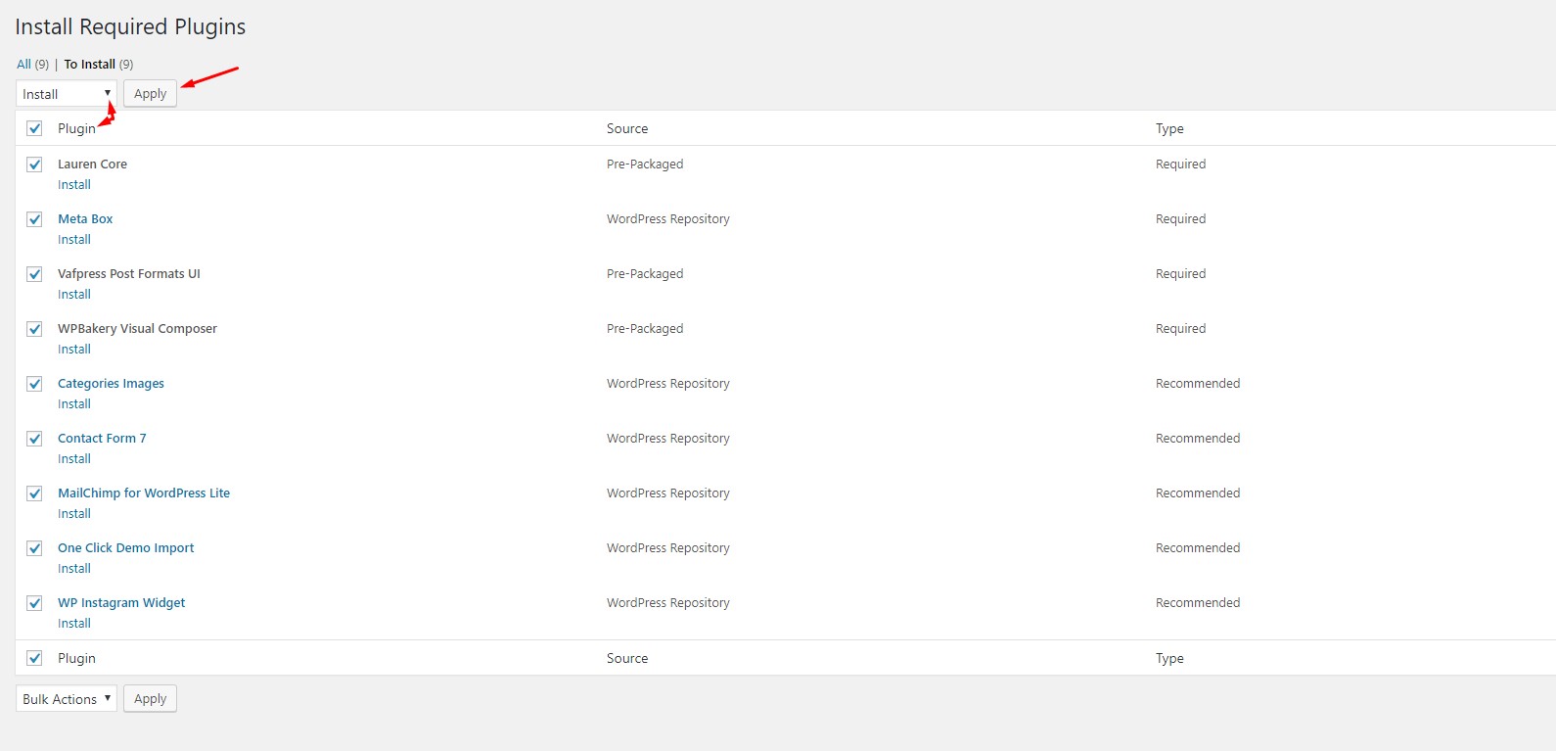Open the Categories Images plugin link
The width and height of the screenshot is (1556, 751).
[111, 384]
